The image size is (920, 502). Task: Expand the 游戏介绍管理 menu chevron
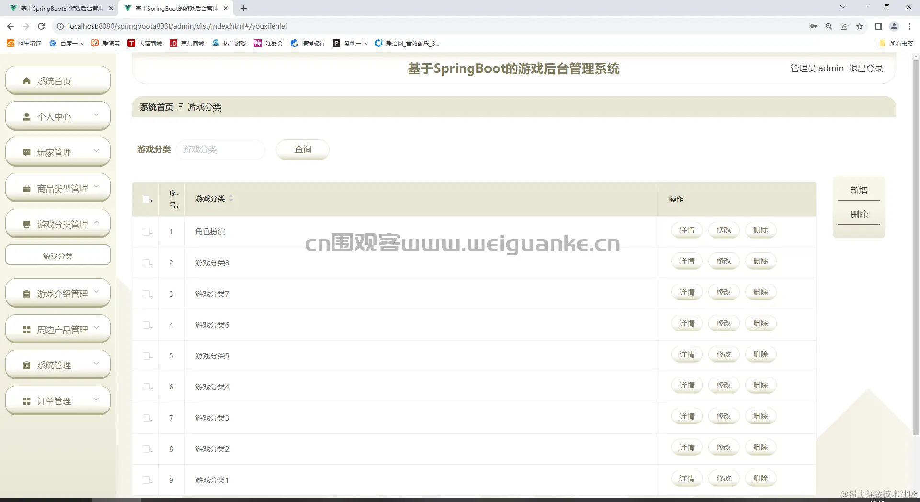[x=96, y=292]
